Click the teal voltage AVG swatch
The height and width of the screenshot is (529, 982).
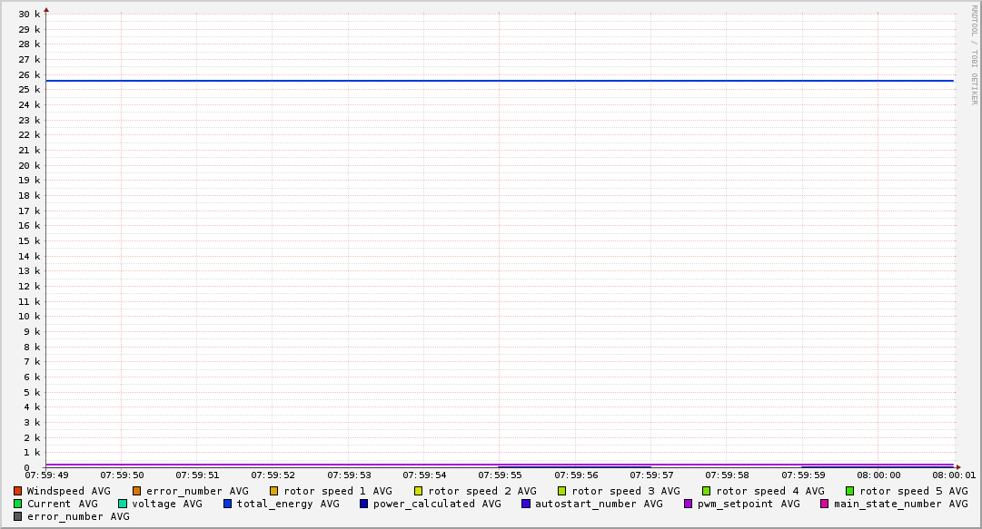123,504
